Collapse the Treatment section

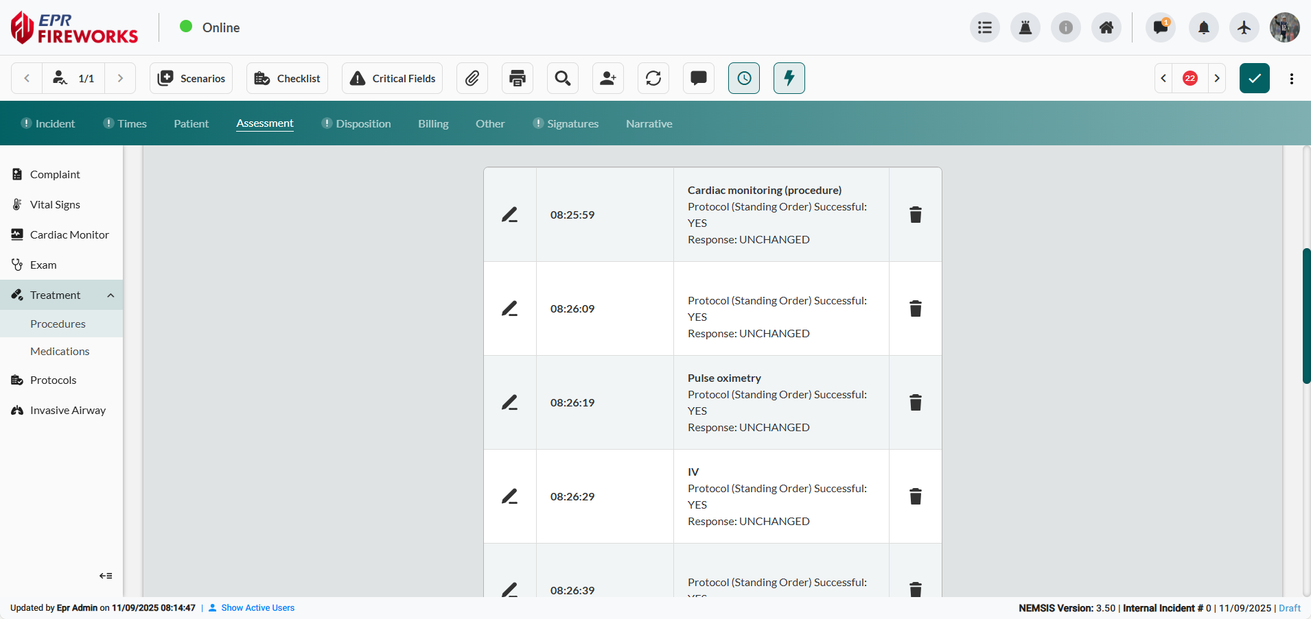tap(111, 295)
